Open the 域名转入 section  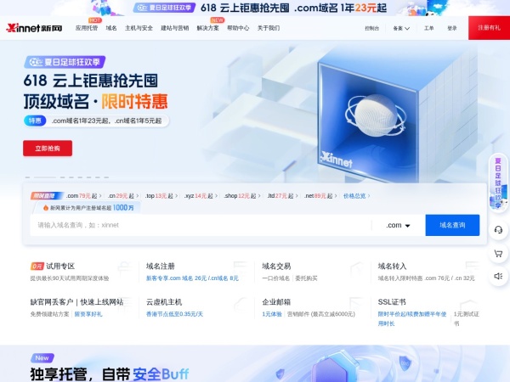[392, 267]
